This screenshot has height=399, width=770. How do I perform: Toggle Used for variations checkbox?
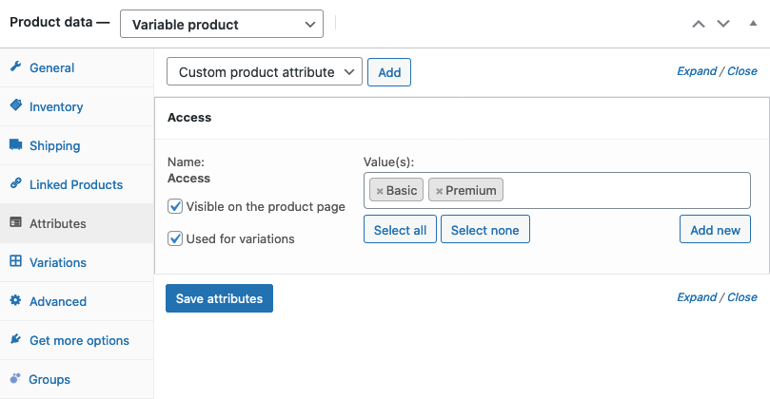(x=175, y=238)
